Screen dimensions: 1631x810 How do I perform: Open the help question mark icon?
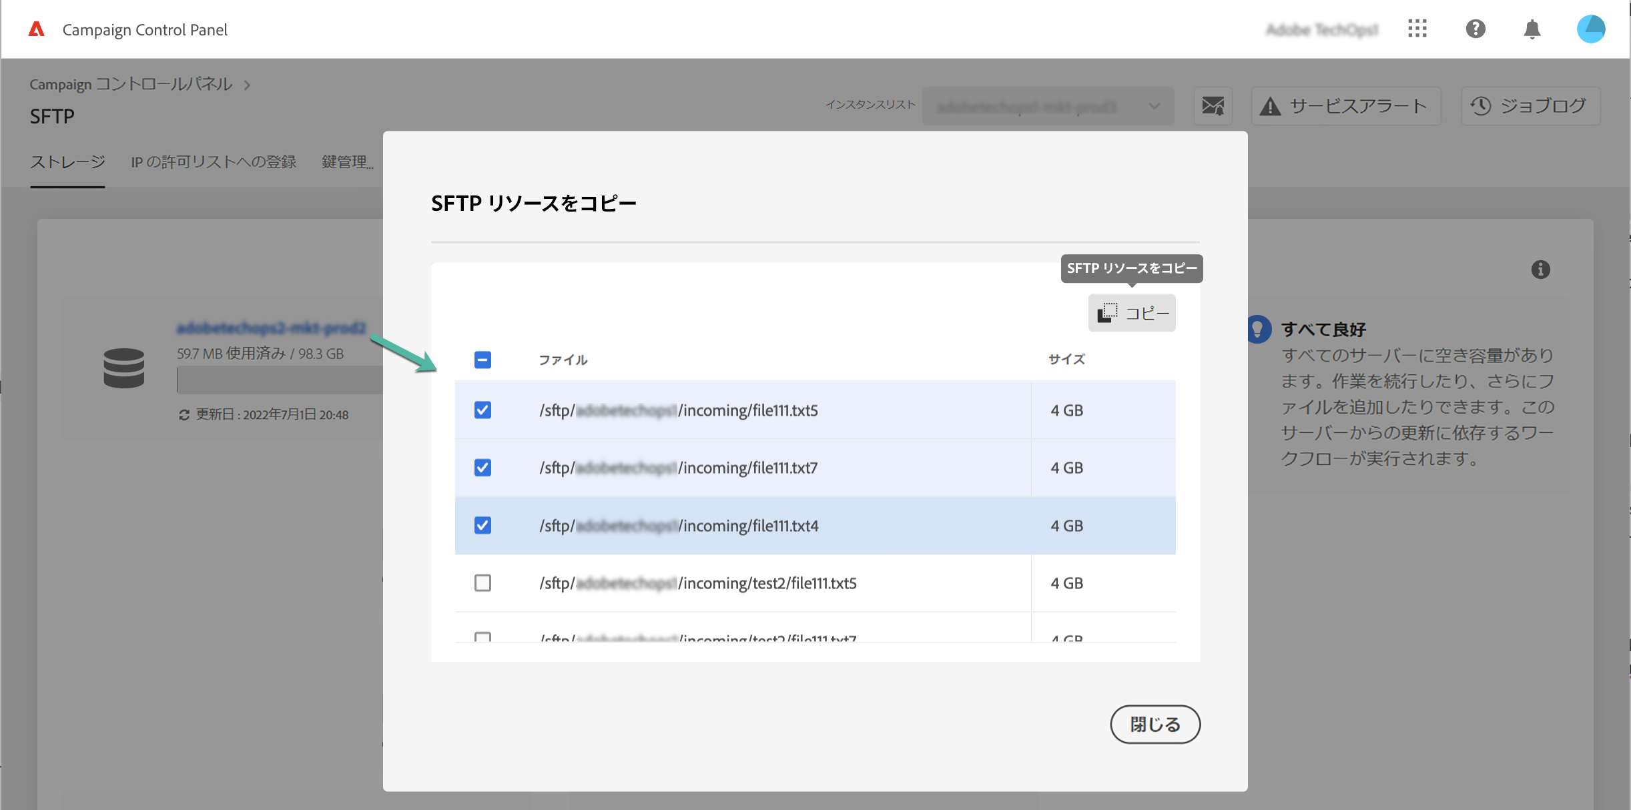point(1475,29)
